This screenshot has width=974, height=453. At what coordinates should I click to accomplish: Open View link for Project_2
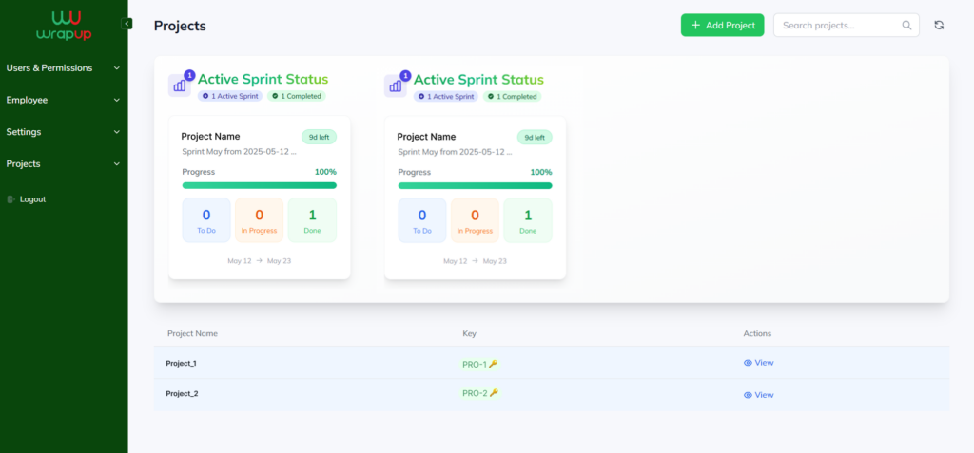pos(758,395)
